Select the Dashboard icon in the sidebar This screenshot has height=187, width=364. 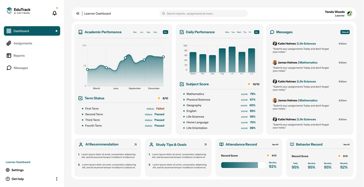(x=9, y=31)
